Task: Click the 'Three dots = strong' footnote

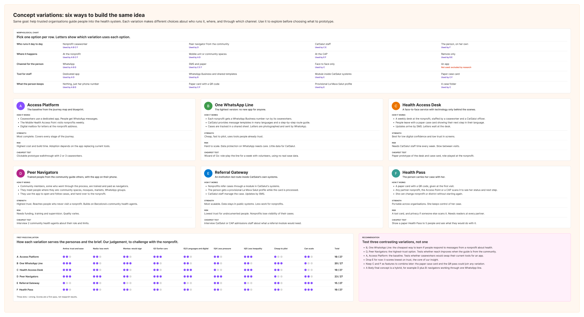Action: tap(47, 297)
